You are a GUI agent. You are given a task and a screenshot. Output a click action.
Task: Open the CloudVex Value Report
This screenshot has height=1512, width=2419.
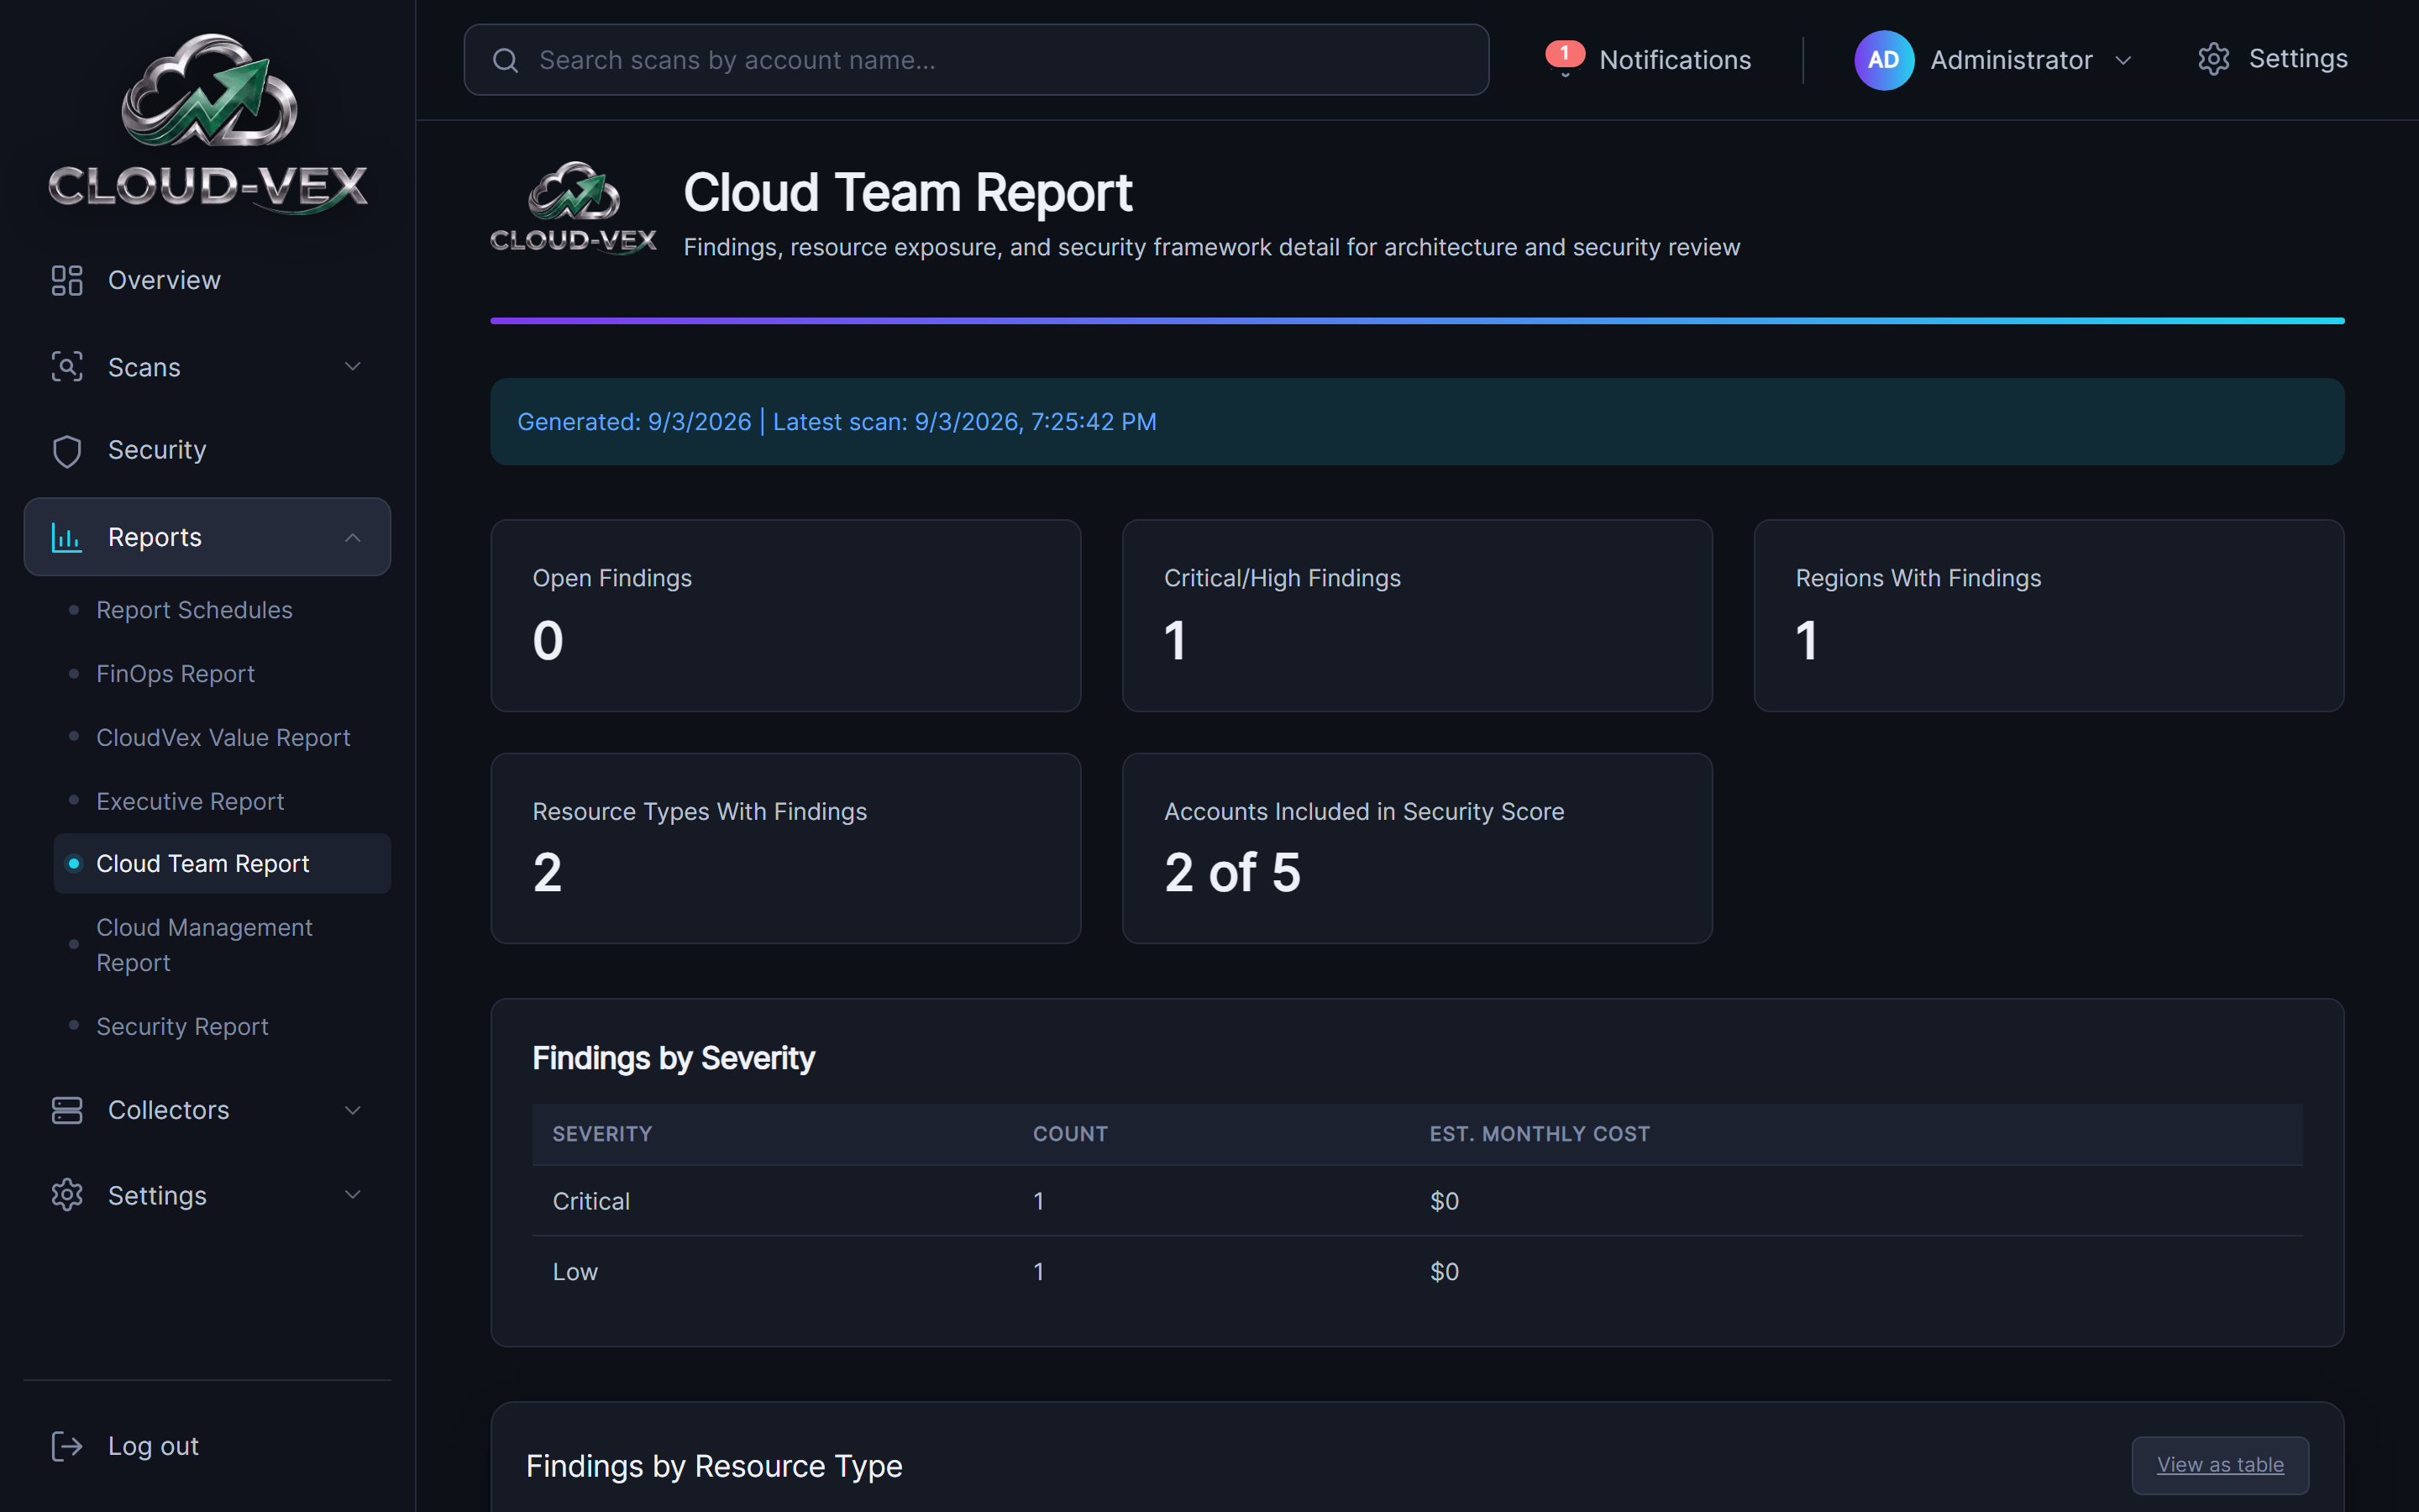click(x=223, y=738)
